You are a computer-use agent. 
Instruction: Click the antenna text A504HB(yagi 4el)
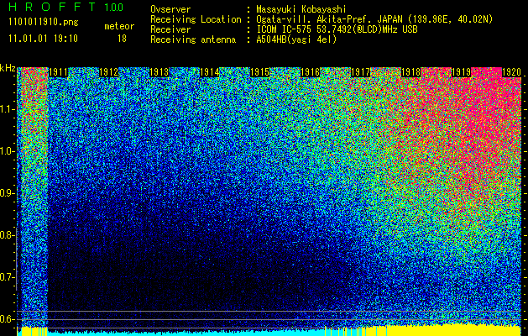[x=296, y=39]
